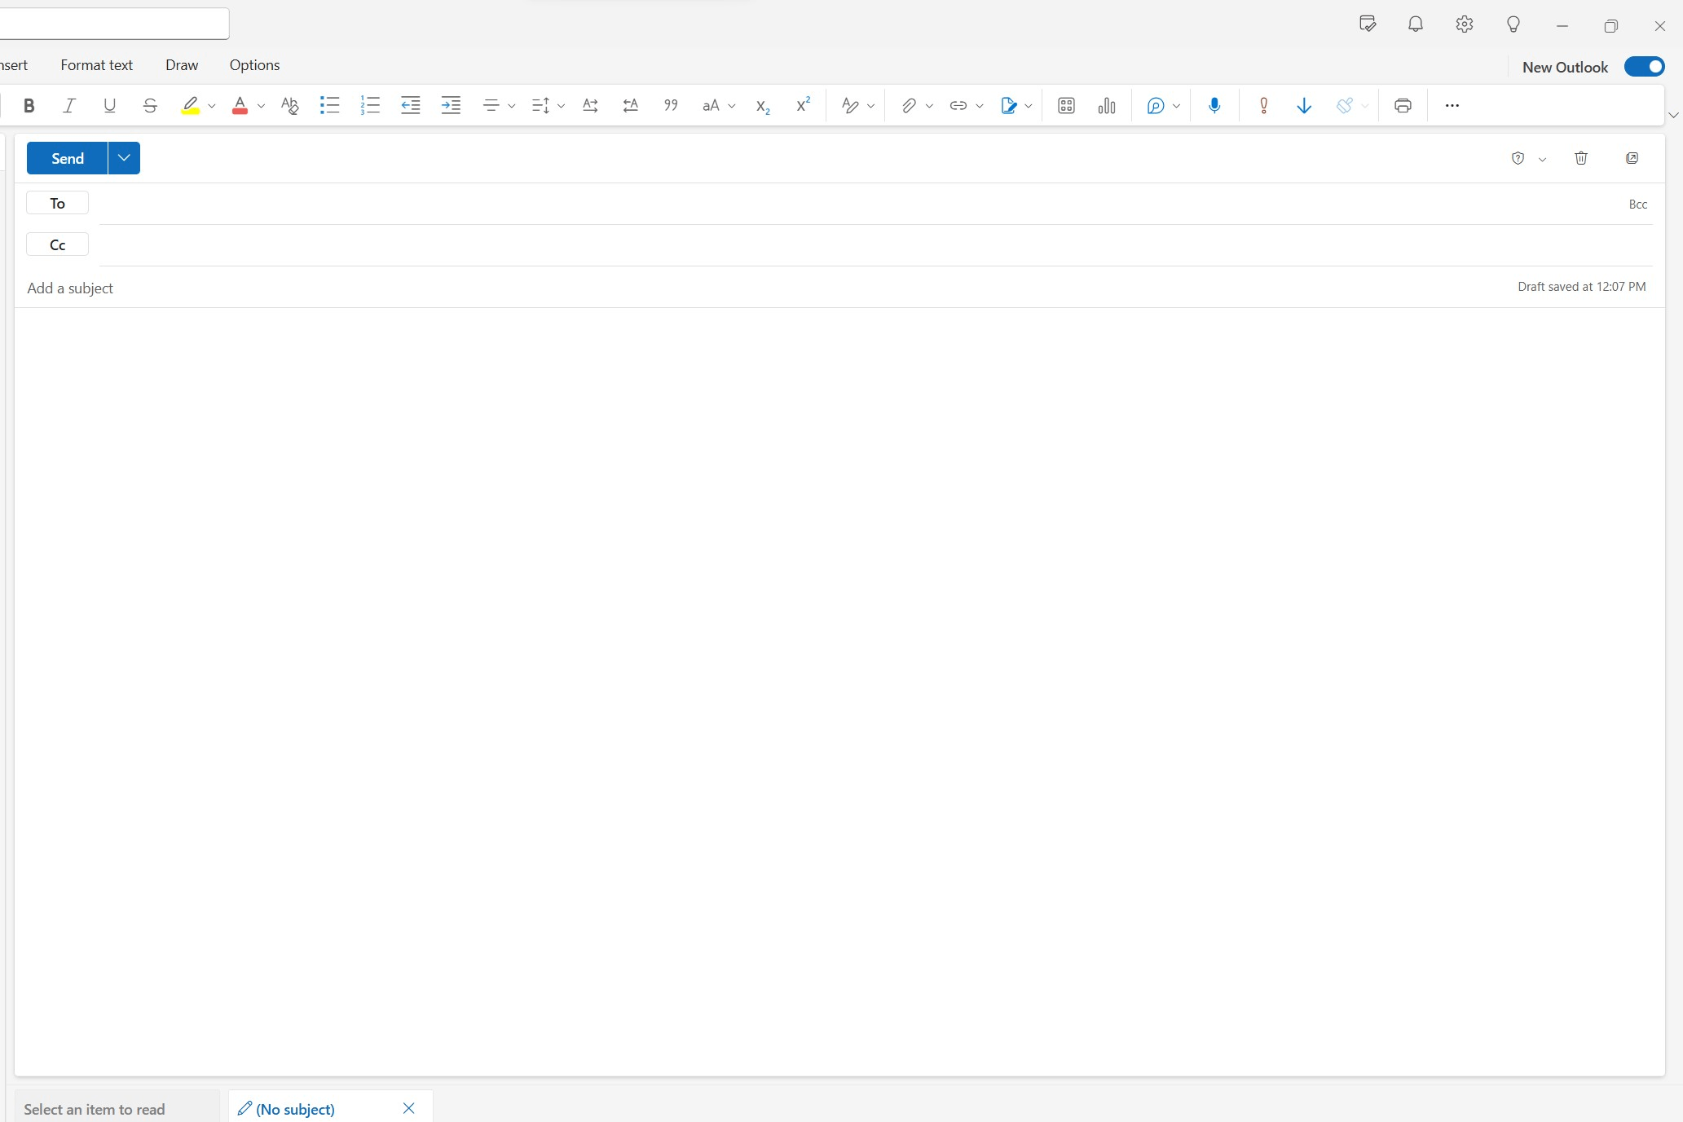Viewport: 1683px width, 1122px height.
Task: Click the Dictate microphone icon
Action: click(x=1214, y=105)
